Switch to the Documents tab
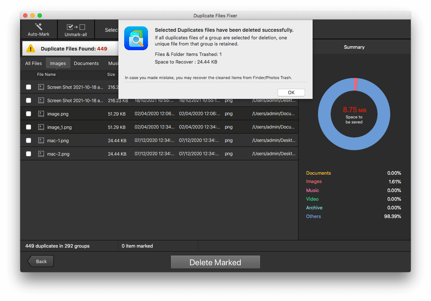431x301 pixels. (x=86, y=63)
